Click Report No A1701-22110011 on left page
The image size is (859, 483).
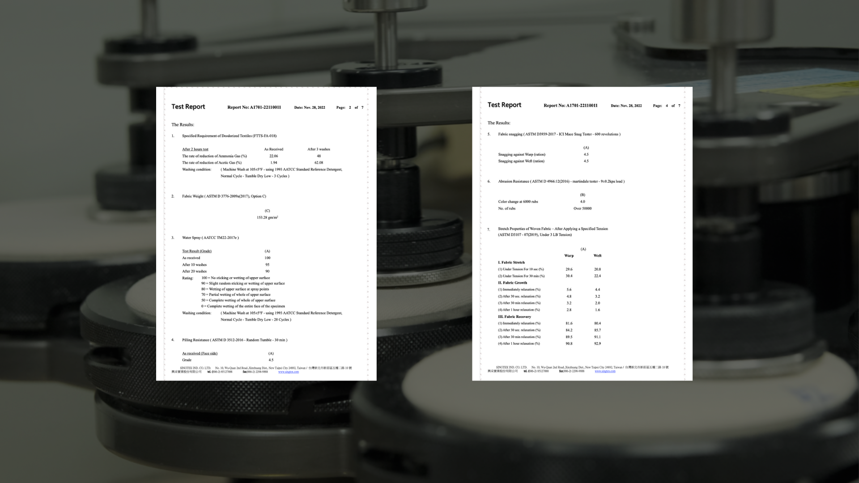coord(254,107)
